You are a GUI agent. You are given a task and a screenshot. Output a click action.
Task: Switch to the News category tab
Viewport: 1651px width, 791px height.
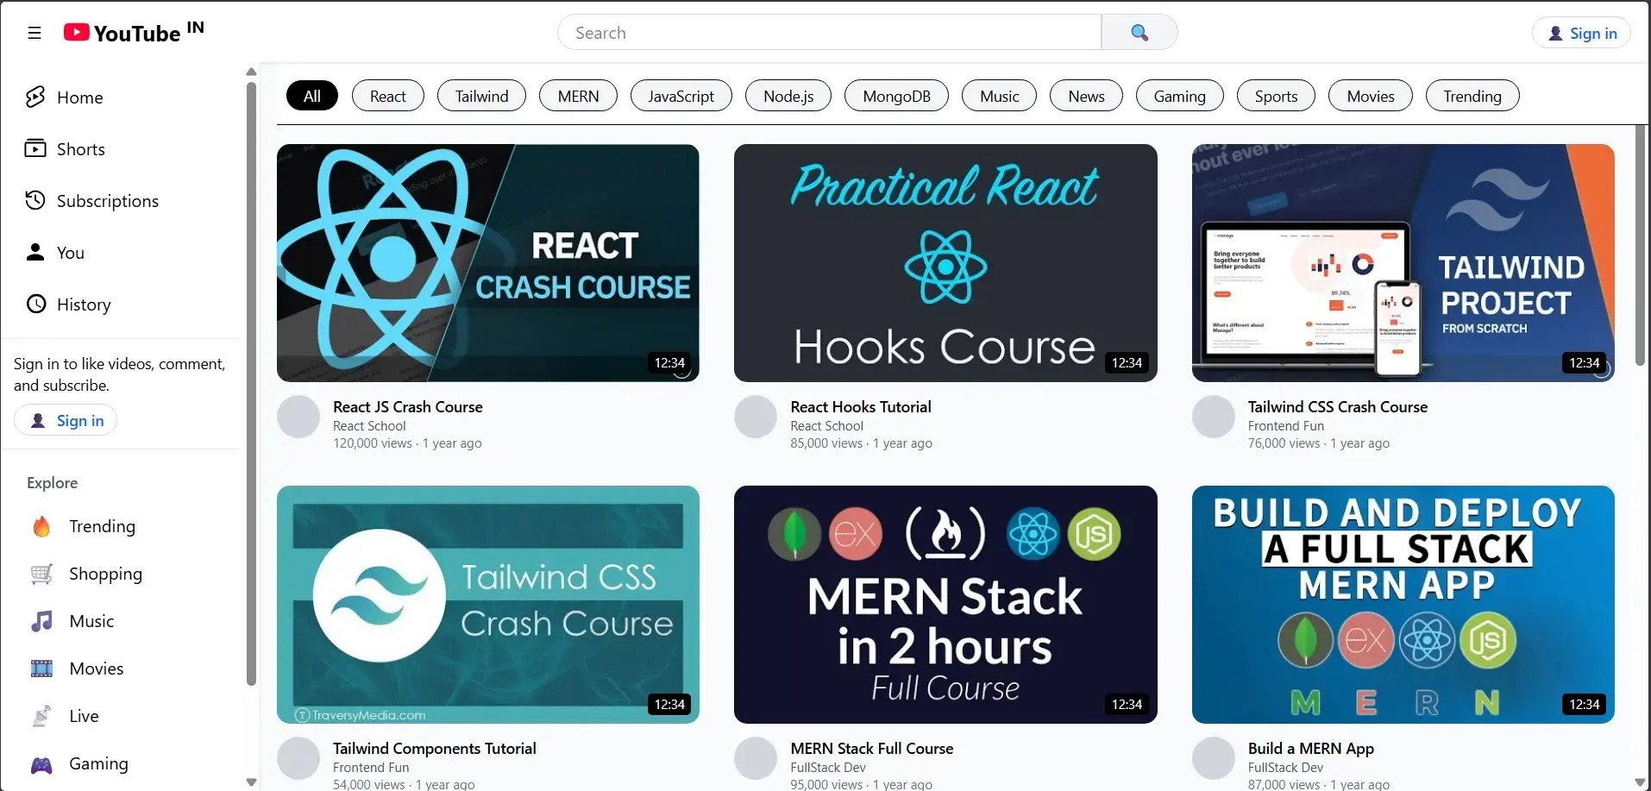click(1085, 95)
